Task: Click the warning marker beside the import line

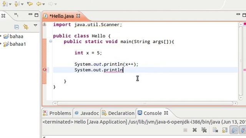Action: click(45, 25)
